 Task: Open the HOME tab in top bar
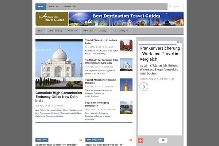coord(41,7)
